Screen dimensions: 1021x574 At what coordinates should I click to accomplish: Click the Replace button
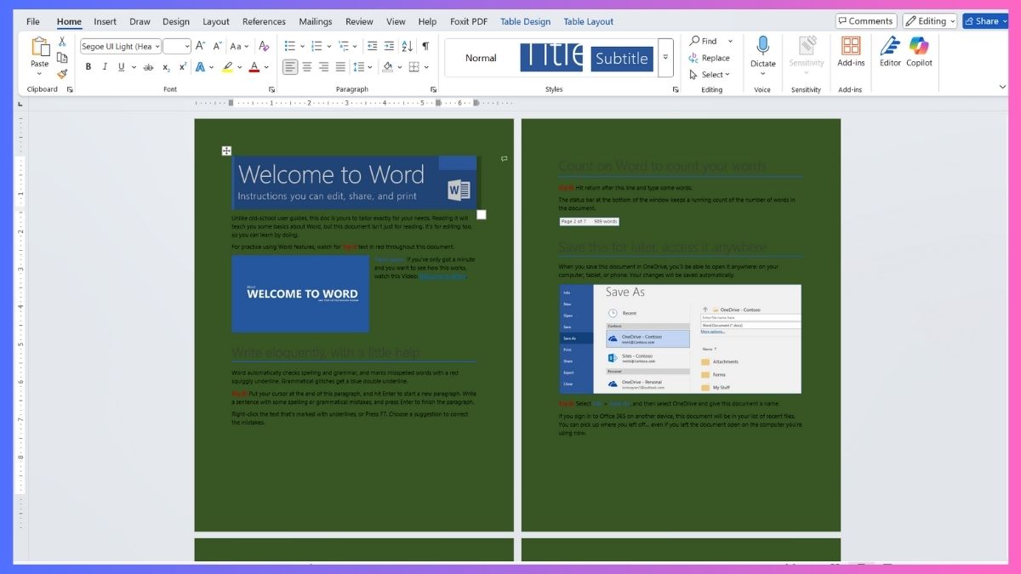710,58
